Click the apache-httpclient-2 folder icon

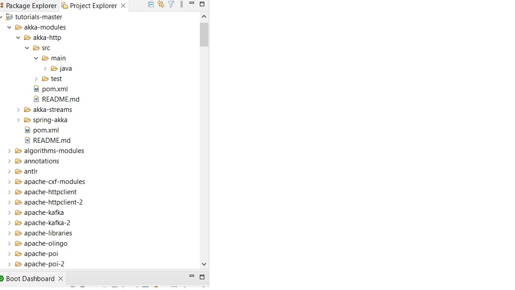[18, 202]
